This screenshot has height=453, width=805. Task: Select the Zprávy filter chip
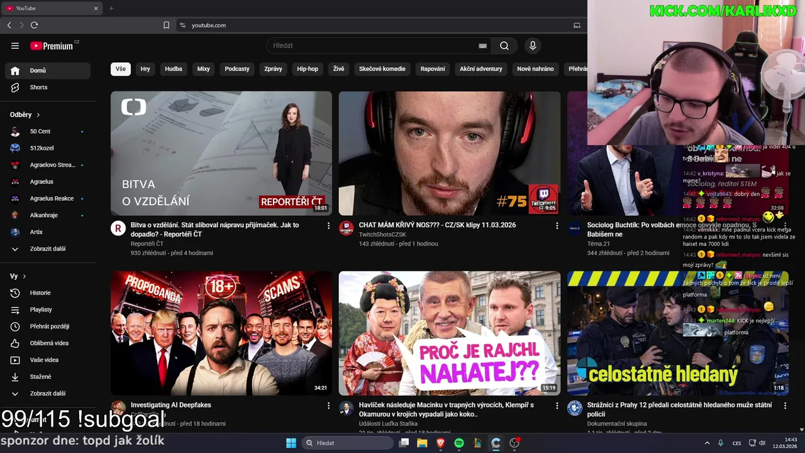[x=273, y=69]
